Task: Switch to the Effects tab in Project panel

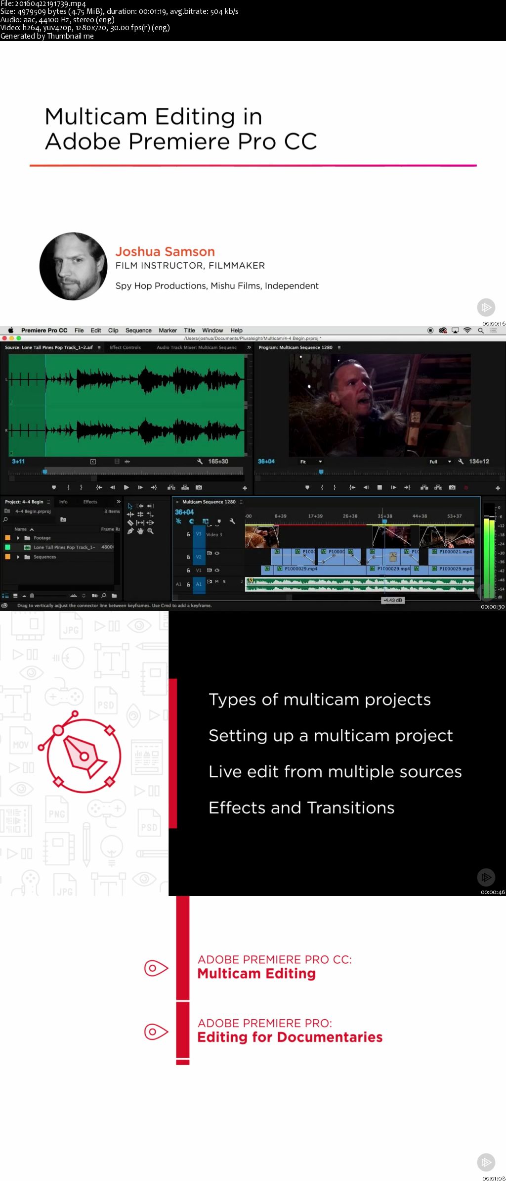Action: click(90, 502)
